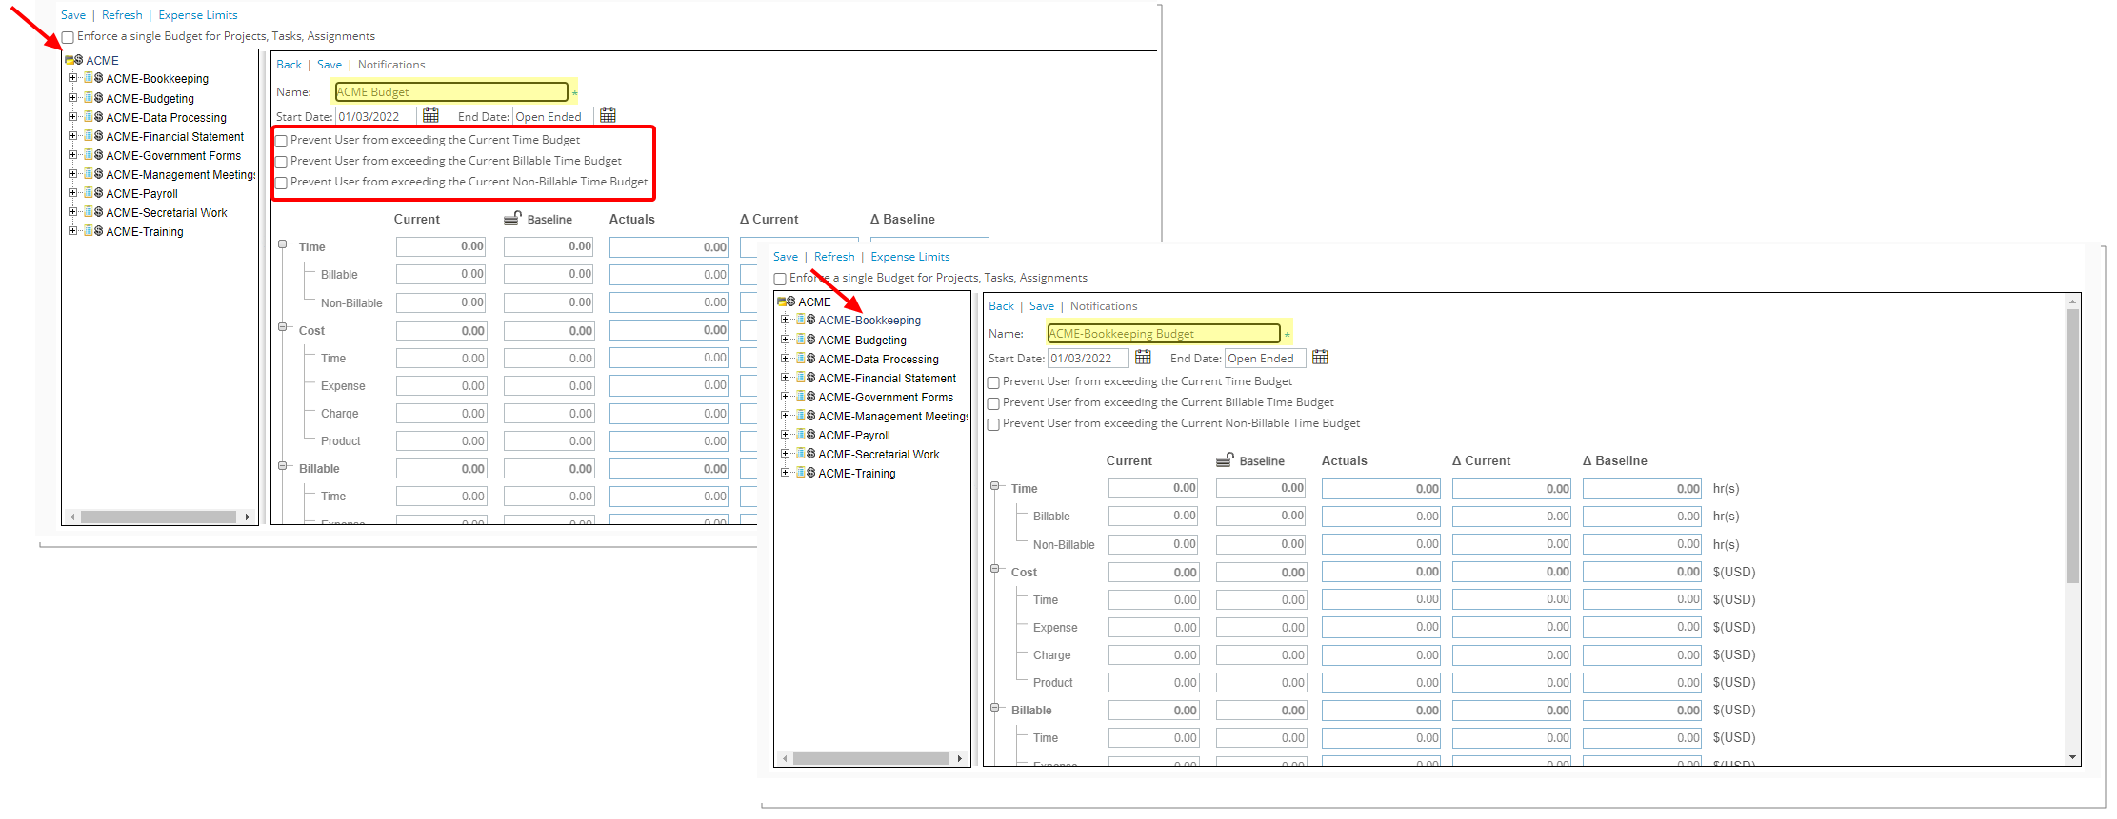Collapse the Cost group in ACME Budget panel
The image size is (2117, 819).
point(283,327)
